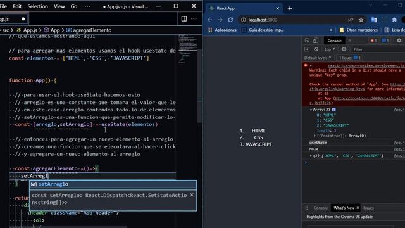Open the inspect element picker in DevTools

(x=307, y=41)
